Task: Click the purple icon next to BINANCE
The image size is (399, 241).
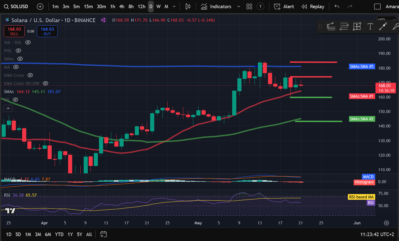Action: pos(103,20)
